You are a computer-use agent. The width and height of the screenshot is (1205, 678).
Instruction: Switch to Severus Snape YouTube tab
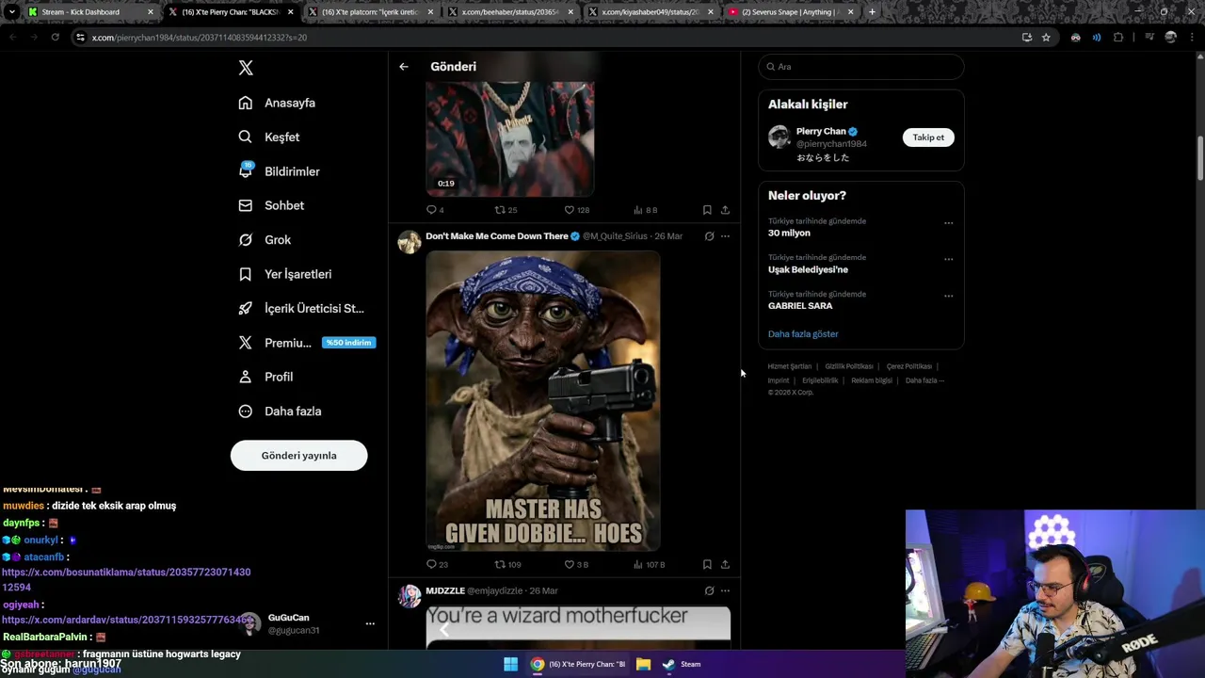click(x=789, y=12)
